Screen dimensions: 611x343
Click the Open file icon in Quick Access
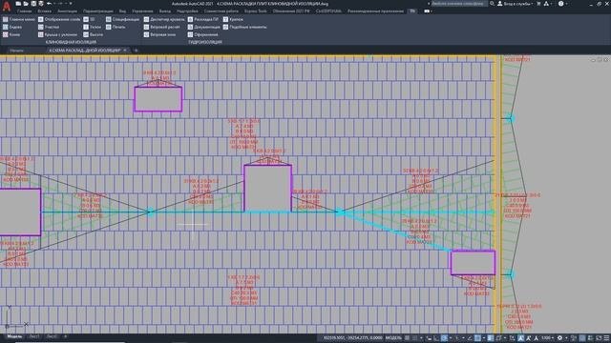pos(26,4)
